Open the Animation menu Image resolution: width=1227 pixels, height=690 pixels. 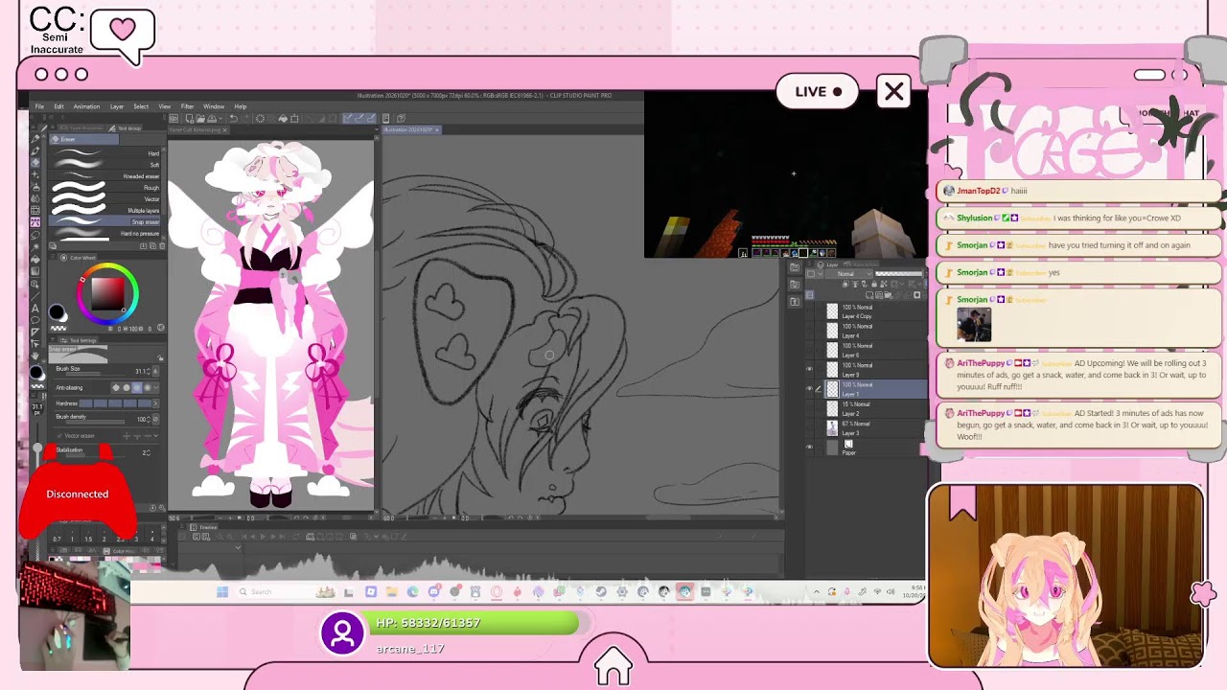coord(86,106)
